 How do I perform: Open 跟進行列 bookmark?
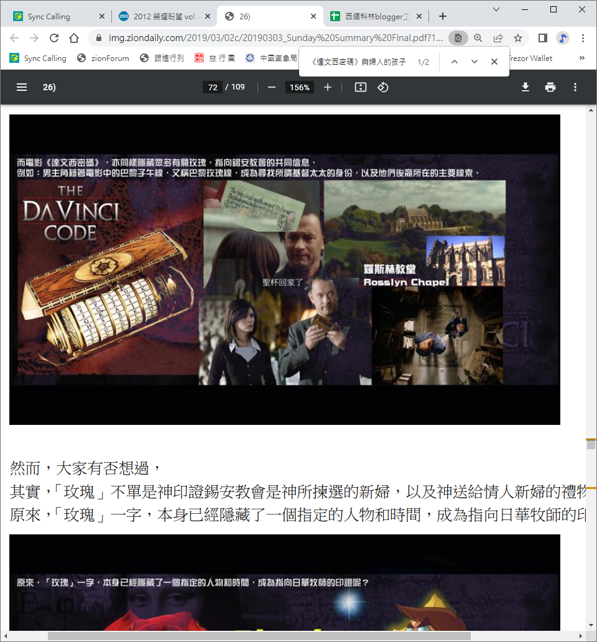pos(162,58)
